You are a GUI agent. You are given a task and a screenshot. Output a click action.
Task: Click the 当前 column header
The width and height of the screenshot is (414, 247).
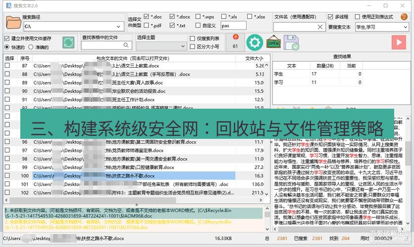click(x=351, y=66)
